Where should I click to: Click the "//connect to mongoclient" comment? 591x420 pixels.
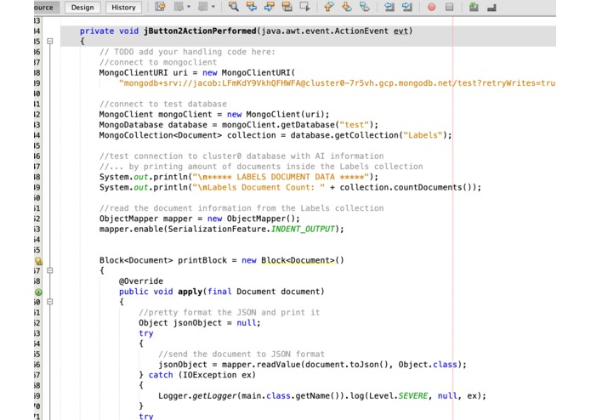tap(158, 62)
